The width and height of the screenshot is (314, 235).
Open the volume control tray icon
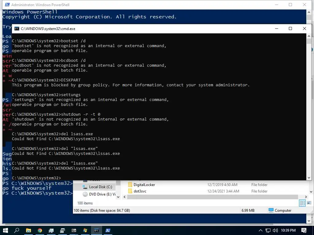pyautogui.click(x=275, y=230)
